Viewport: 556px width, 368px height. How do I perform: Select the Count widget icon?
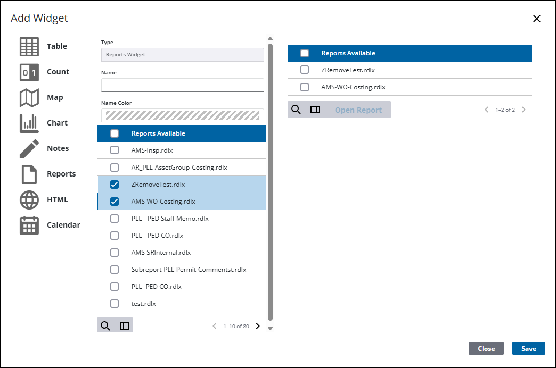pos(29,72)
